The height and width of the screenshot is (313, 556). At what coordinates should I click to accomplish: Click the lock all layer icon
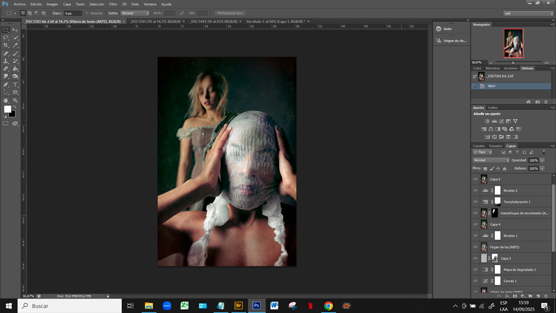click(x=504, y=168)
